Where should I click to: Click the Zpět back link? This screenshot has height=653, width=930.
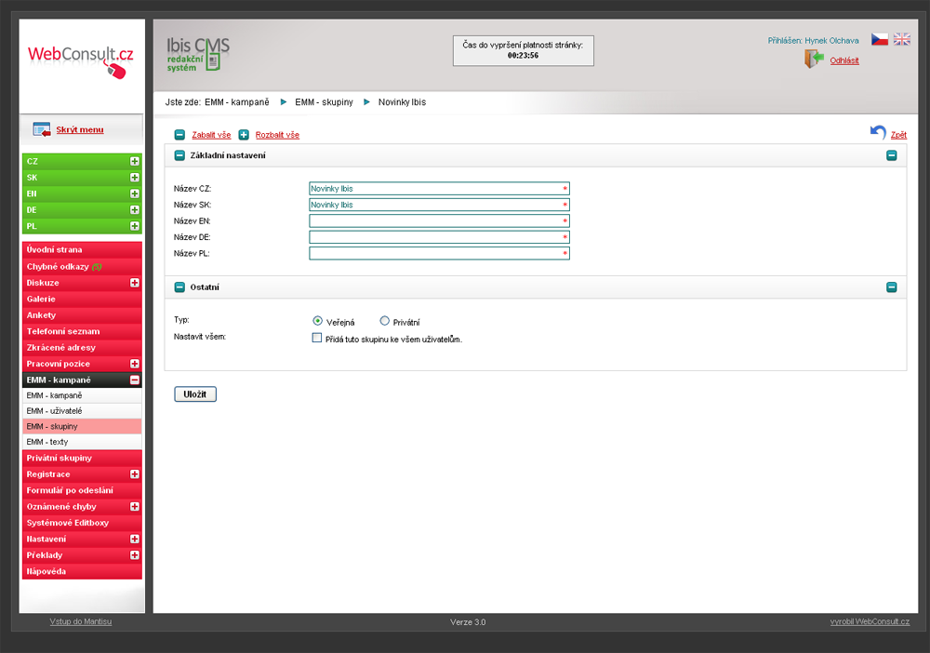(898, 135)
